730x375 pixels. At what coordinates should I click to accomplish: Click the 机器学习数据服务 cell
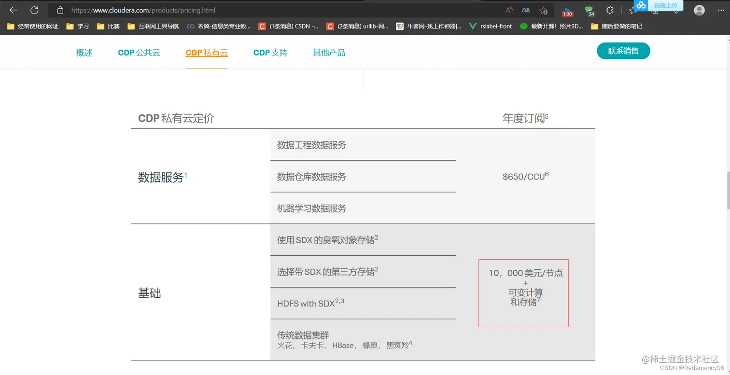tap(311, 208)
